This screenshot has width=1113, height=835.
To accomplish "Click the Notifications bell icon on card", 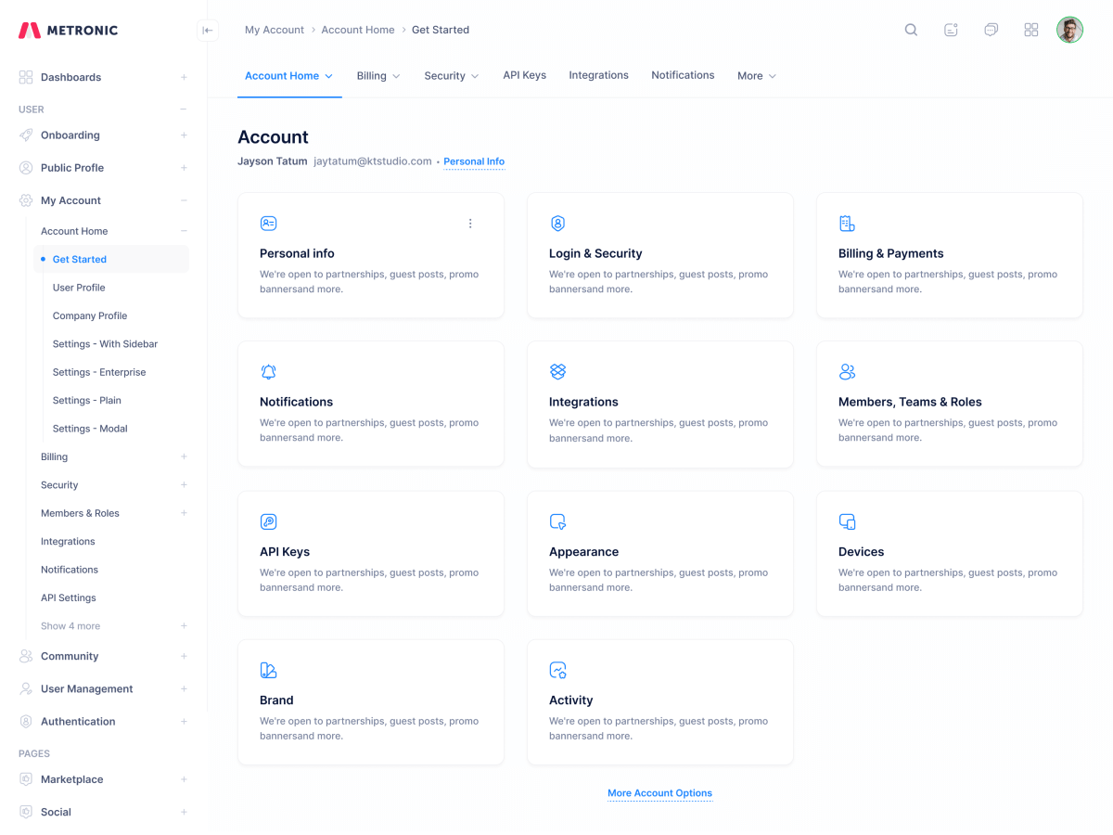I will pos(268,372).
